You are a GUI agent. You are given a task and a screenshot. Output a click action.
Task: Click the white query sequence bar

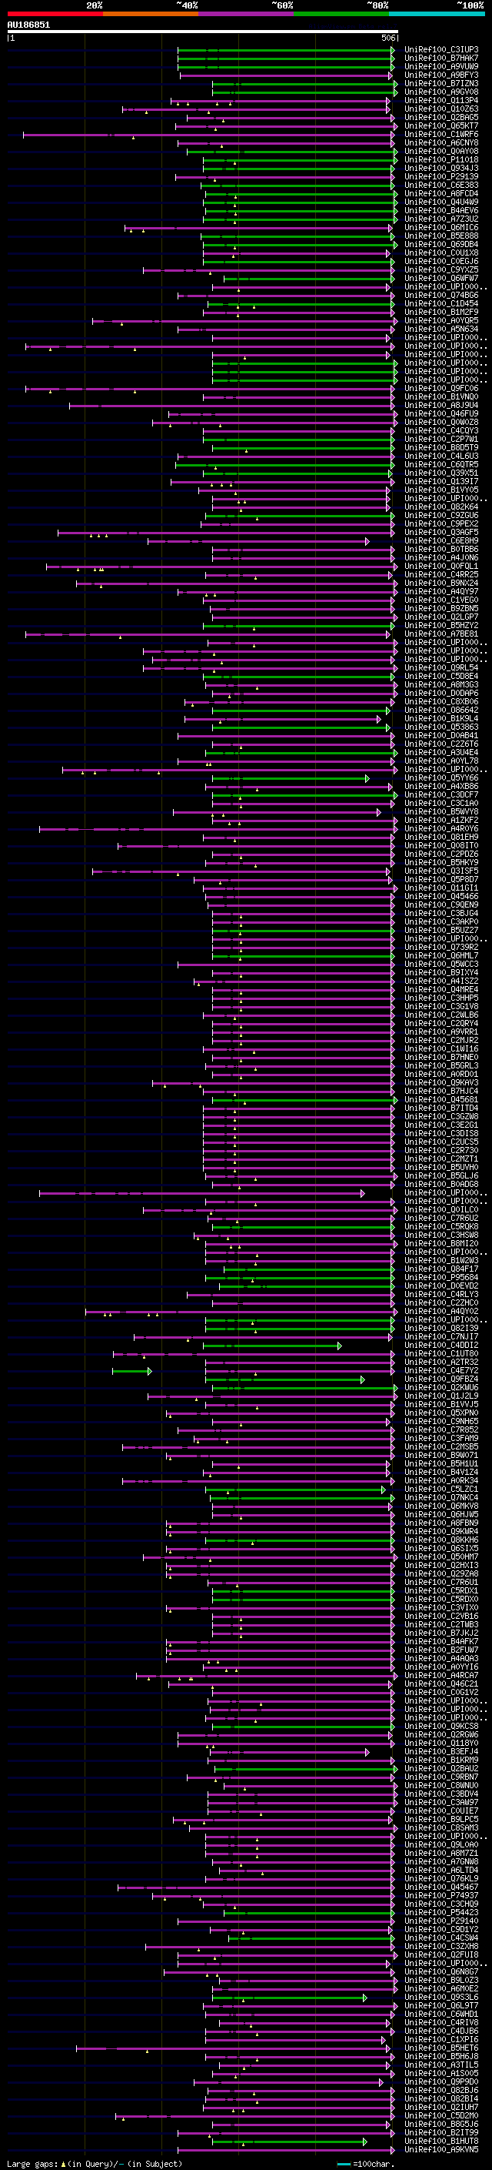point(202,32)
